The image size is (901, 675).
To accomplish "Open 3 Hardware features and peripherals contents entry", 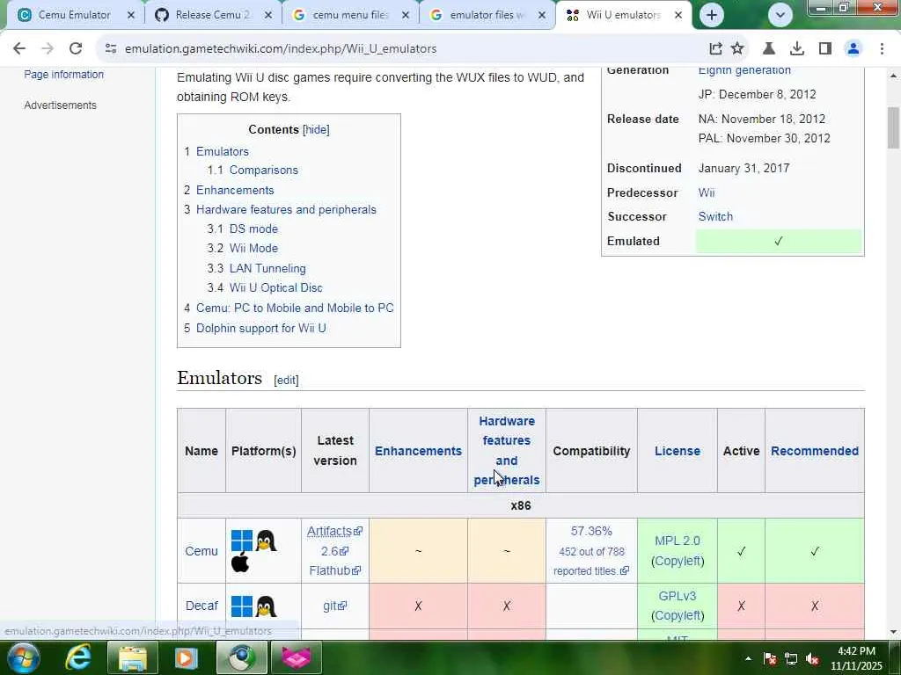I will click(281, 210).
